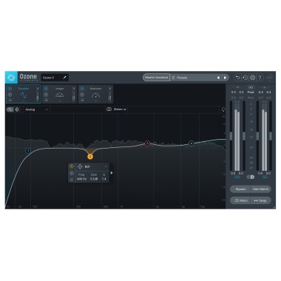Click the band Gain dB value
The image size is (281, 281).
coord(94,179)
